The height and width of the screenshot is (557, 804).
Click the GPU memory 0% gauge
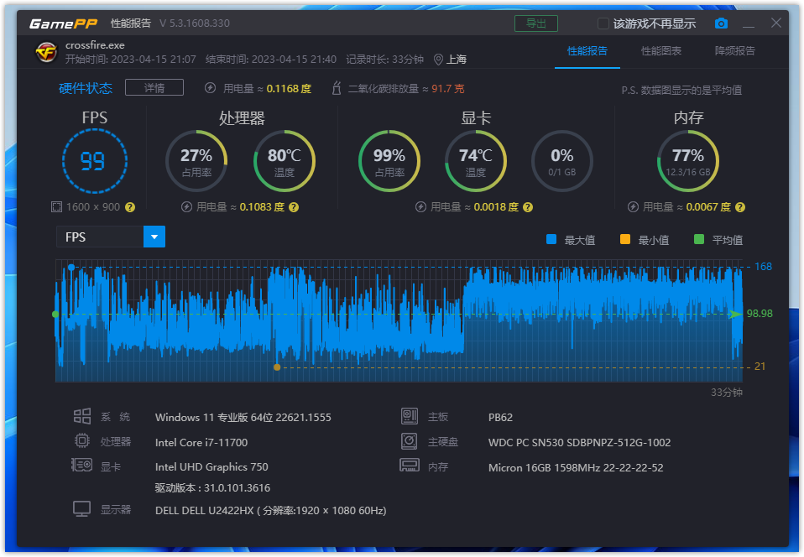tap(562, 161)
